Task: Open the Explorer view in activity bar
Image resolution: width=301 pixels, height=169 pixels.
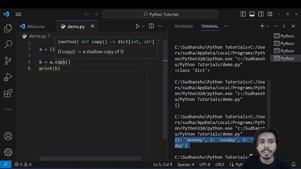Action: (x=8, y=28)
